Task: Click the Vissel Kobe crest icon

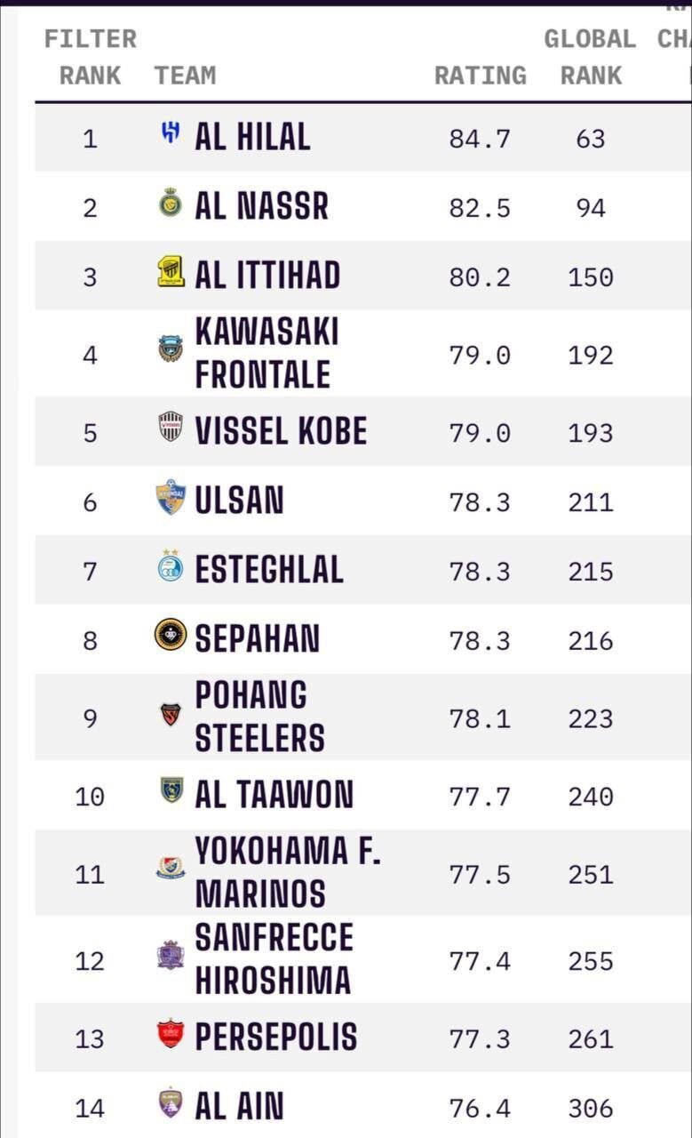Action: pos(171,427)
